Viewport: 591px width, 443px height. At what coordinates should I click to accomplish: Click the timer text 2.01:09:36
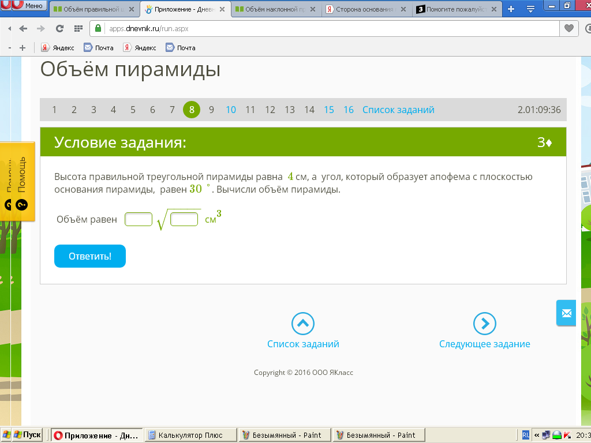tap(539, 110)
